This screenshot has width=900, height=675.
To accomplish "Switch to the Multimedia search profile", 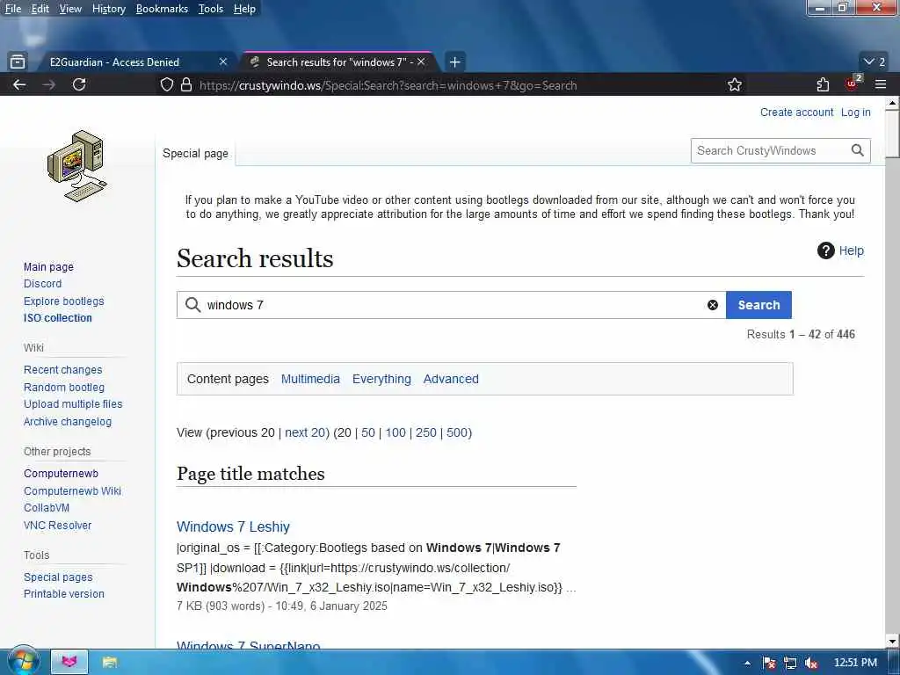I will (310, 379).
